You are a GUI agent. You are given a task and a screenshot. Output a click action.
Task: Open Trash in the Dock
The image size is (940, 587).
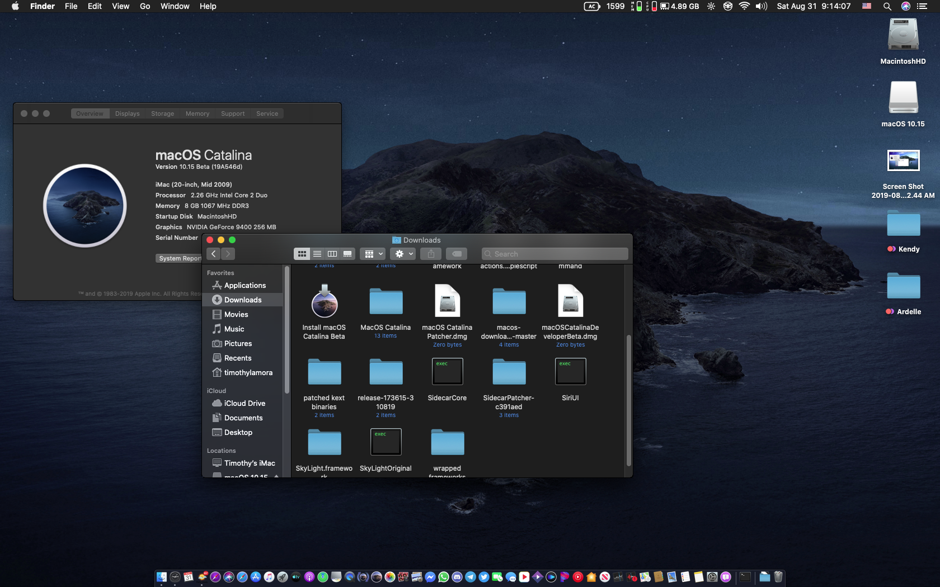pos(778,577)
